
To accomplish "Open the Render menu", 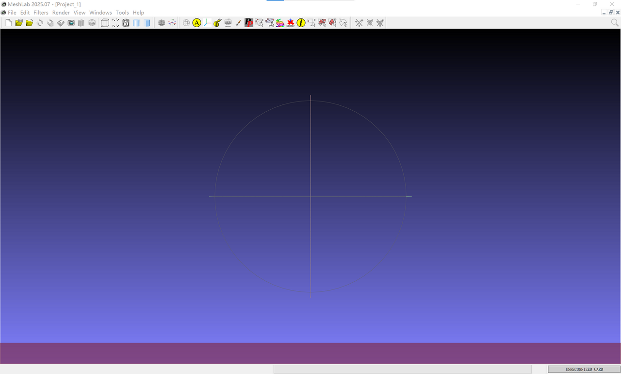I will pos(61,13).
